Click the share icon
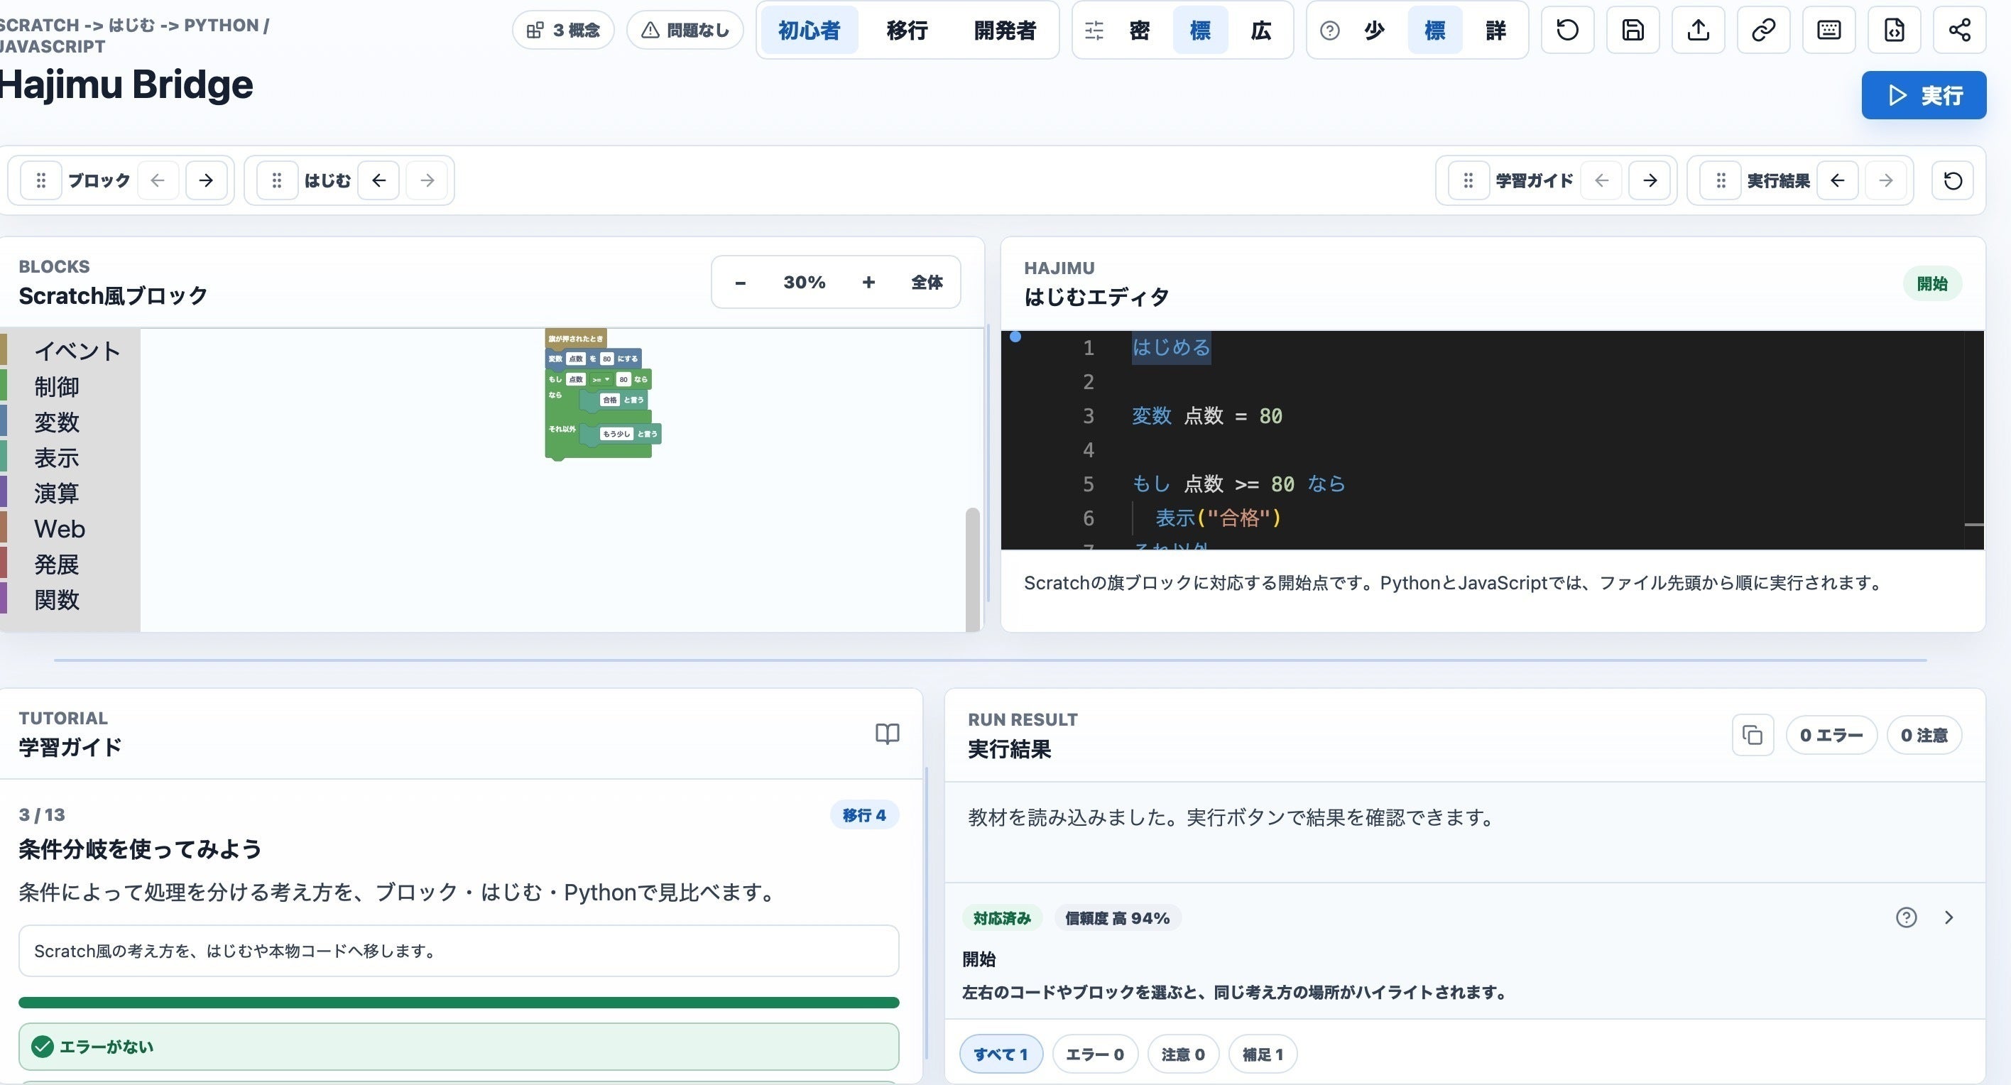 tap(1959, 31)
